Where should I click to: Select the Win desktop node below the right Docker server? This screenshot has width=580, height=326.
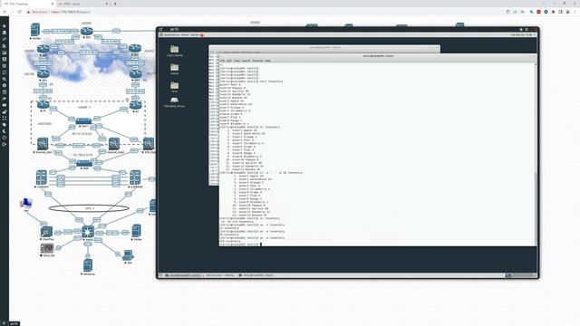tap(128, 255)
